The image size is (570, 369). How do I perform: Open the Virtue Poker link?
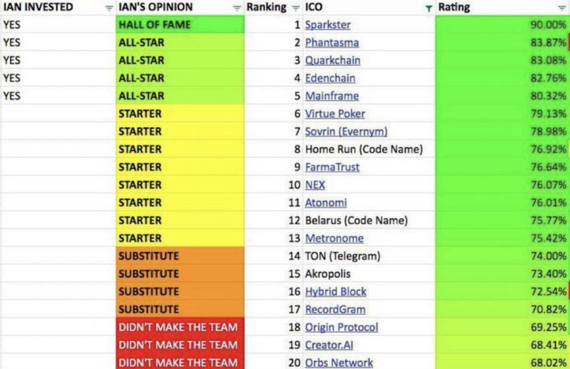tap(335, 114)
